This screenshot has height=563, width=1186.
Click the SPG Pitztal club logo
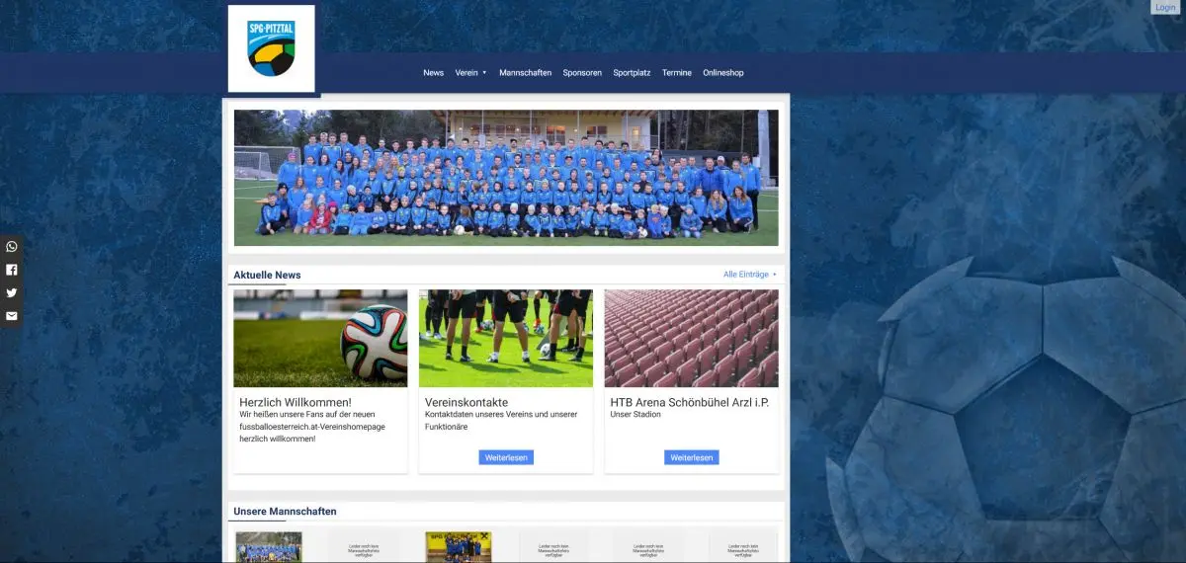point(271,49)
